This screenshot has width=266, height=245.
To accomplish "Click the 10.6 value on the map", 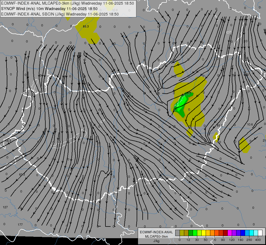I will tap(250, 124).
